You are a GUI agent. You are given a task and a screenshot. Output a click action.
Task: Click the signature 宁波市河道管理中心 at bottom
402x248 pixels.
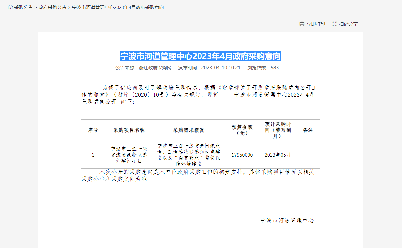point(287,220)
